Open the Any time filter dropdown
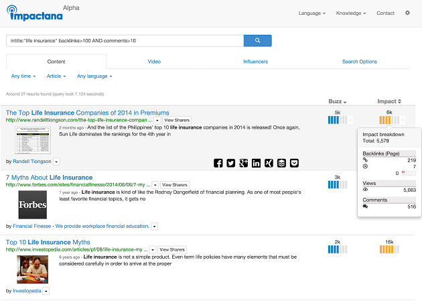 pyautogui.click(x=23, y=76)
